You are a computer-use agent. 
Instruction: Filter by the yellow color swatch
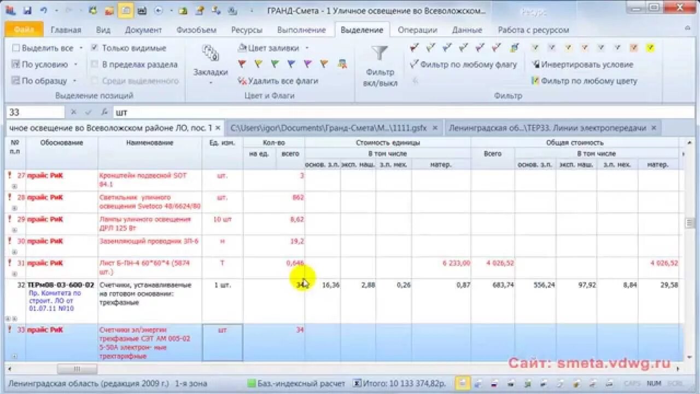pos(650,48)
